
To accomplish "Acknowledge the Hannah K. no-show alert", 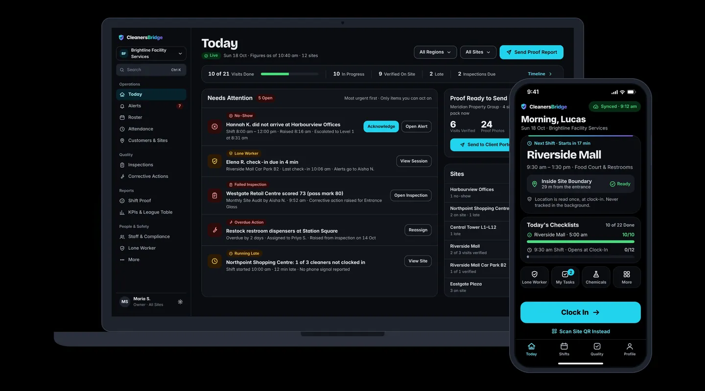I will [x=381, y=127].
